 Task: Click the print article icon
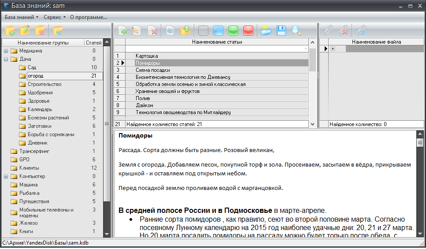pyautogui.click(x=266, y=30)
